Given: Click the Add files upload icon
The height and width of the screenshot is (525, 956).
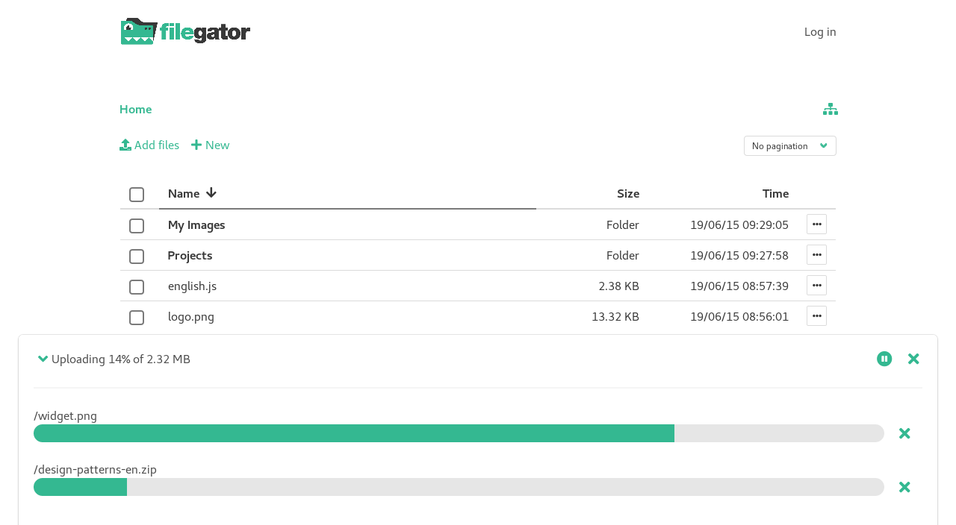Looking at the screenshot, I should (x=124, y=144).
